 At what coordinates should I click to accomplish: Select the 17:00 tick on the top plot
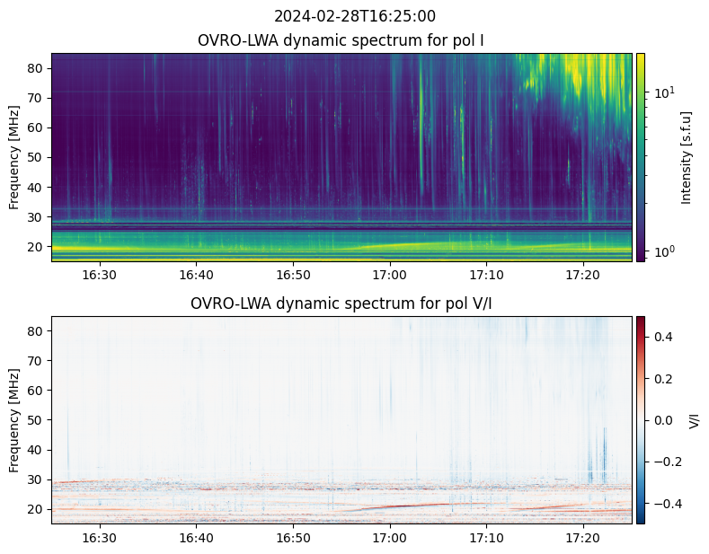pos(390,275)
